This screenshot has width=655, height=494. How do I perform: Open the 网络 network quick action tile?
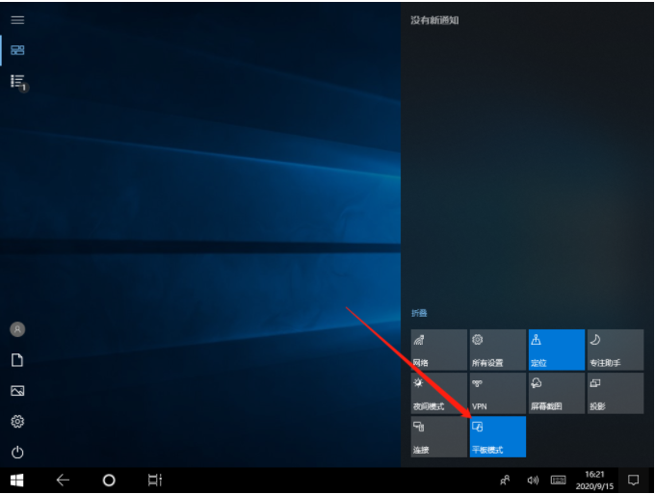point(439,350)
